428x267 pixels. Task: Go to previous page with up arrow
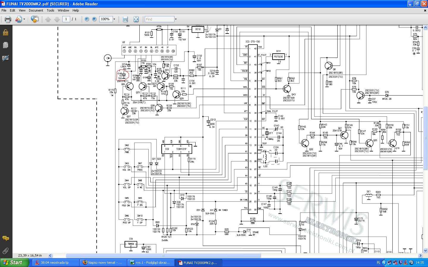48,19
